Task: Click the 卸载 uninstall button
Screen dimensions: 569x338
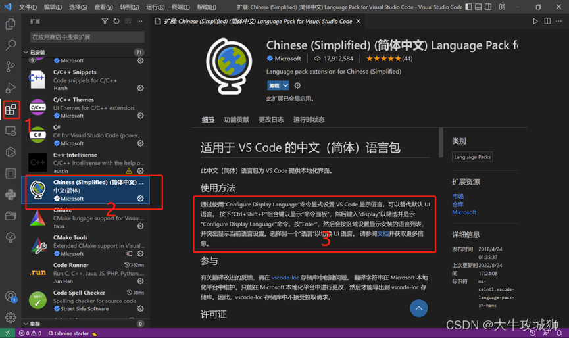Action: click(274, 85)
